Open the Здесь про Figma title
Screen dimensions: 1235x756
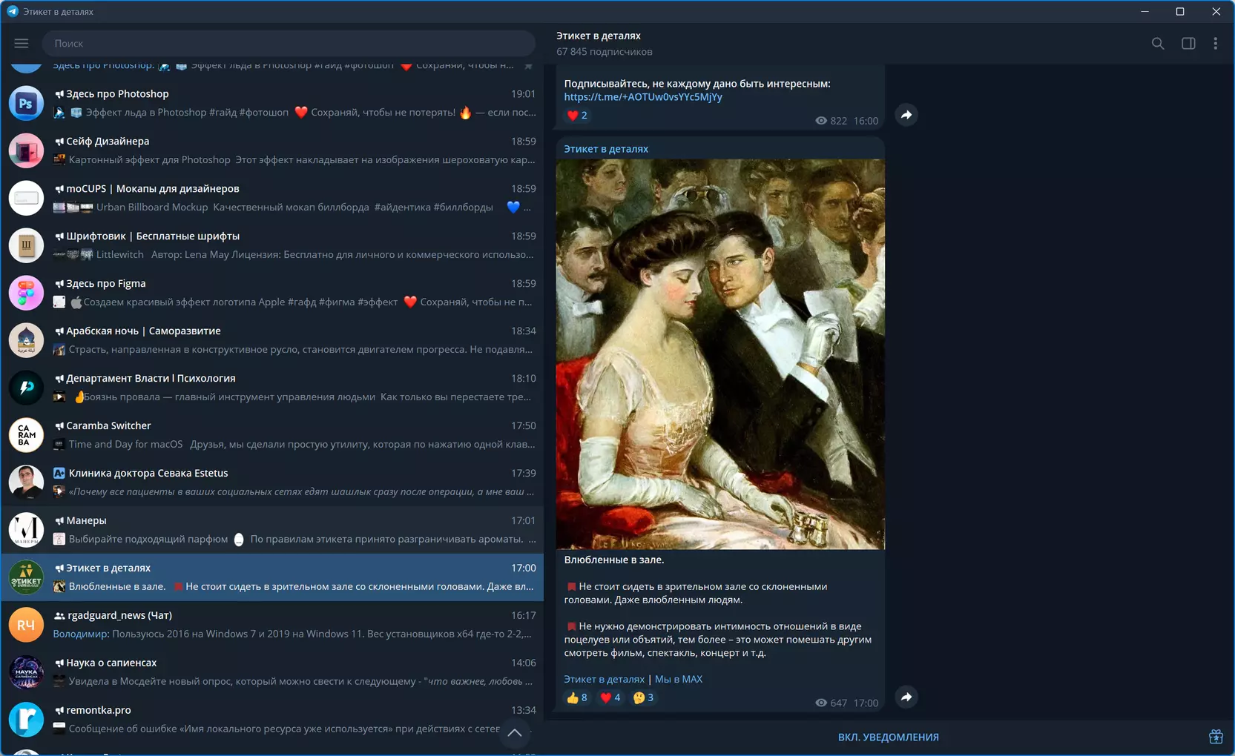click(x=106, y=283)
